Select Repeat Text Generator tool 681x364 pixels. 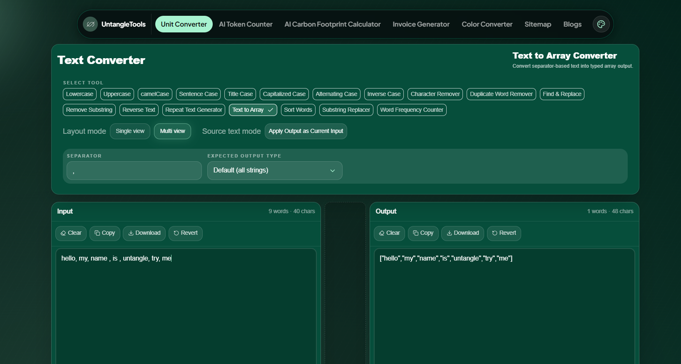[194, 110]
